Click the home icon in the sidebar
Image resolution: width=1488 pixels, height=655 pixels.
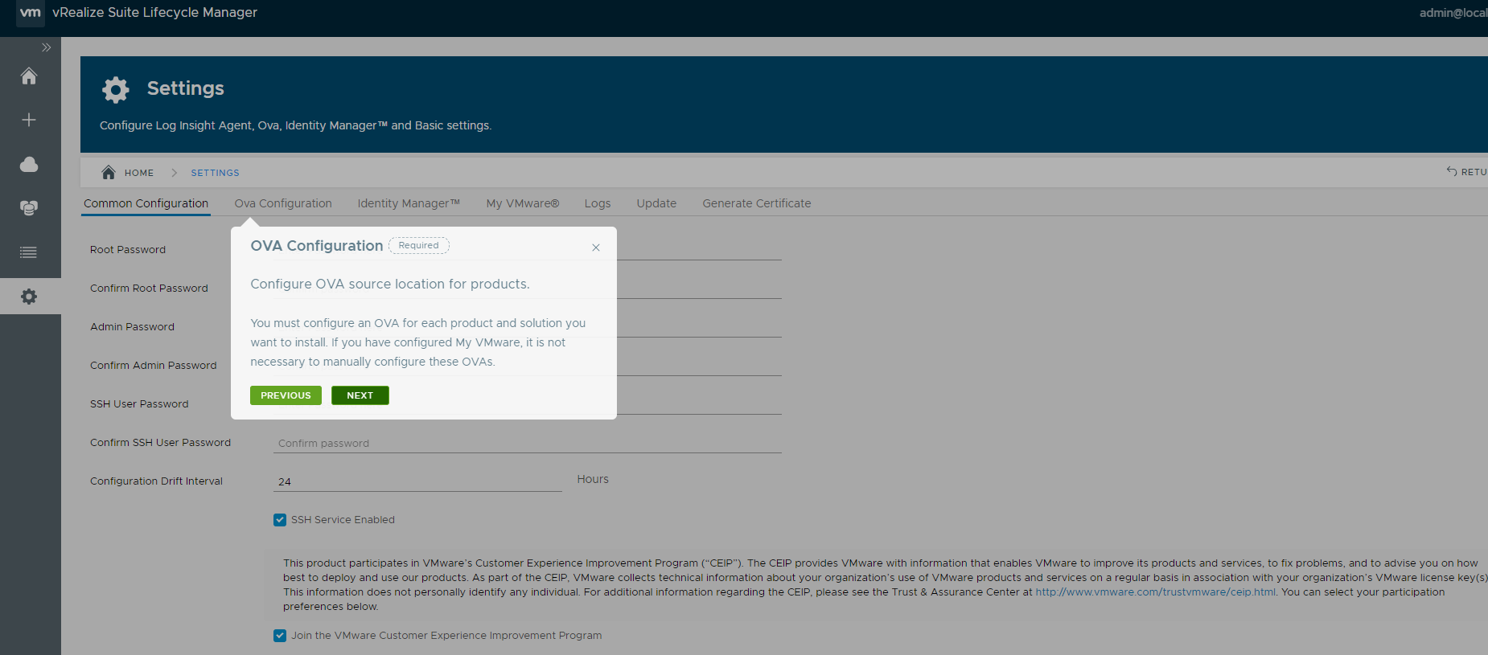click(29, 76)
